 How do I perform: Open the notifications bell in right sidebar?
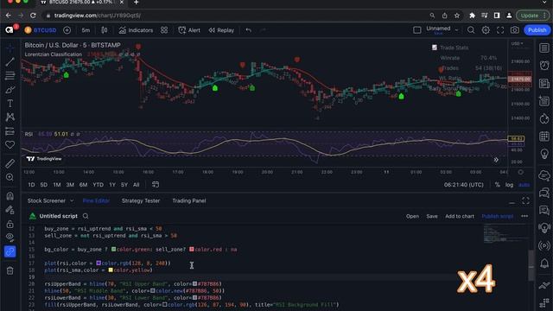544,263
